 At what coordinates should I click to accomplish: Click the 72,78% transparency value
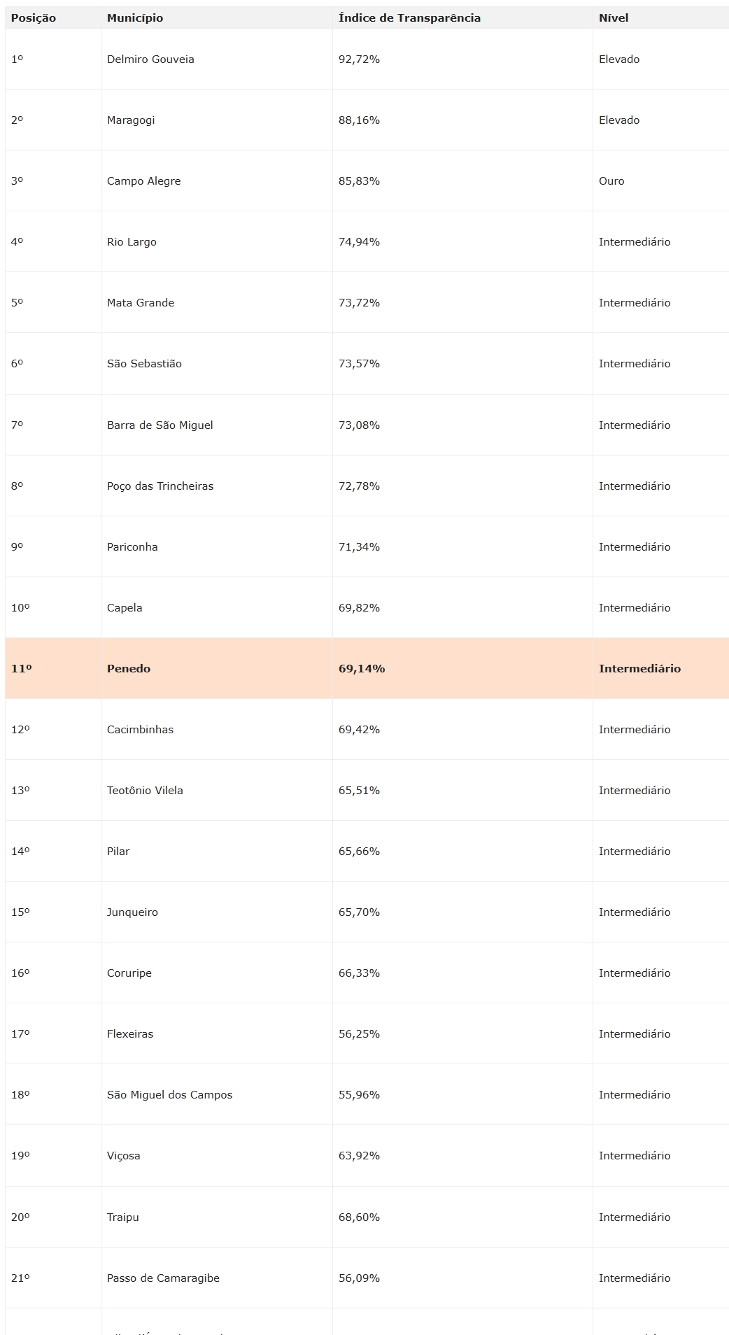(x=359, y=486)
